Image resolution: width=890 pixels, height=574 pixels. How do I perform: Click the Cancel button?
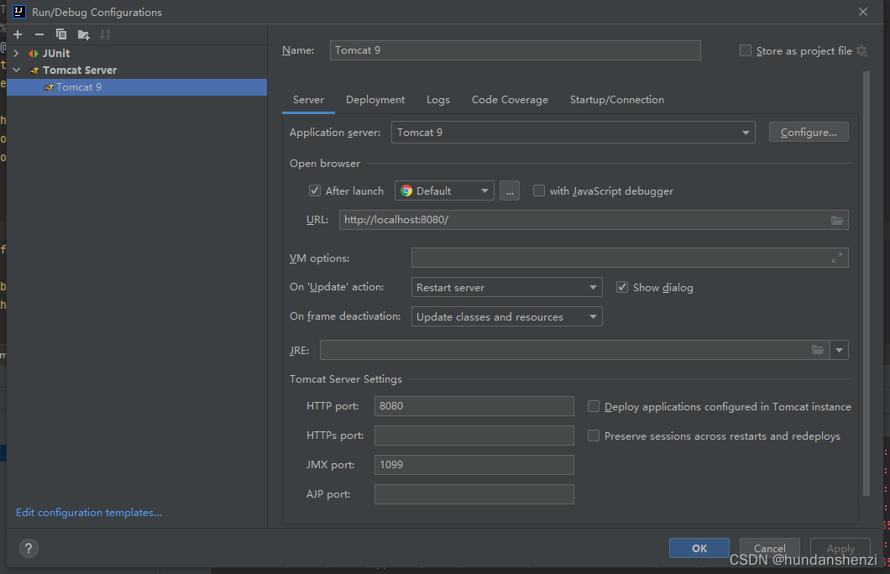(x=770, y=549)
